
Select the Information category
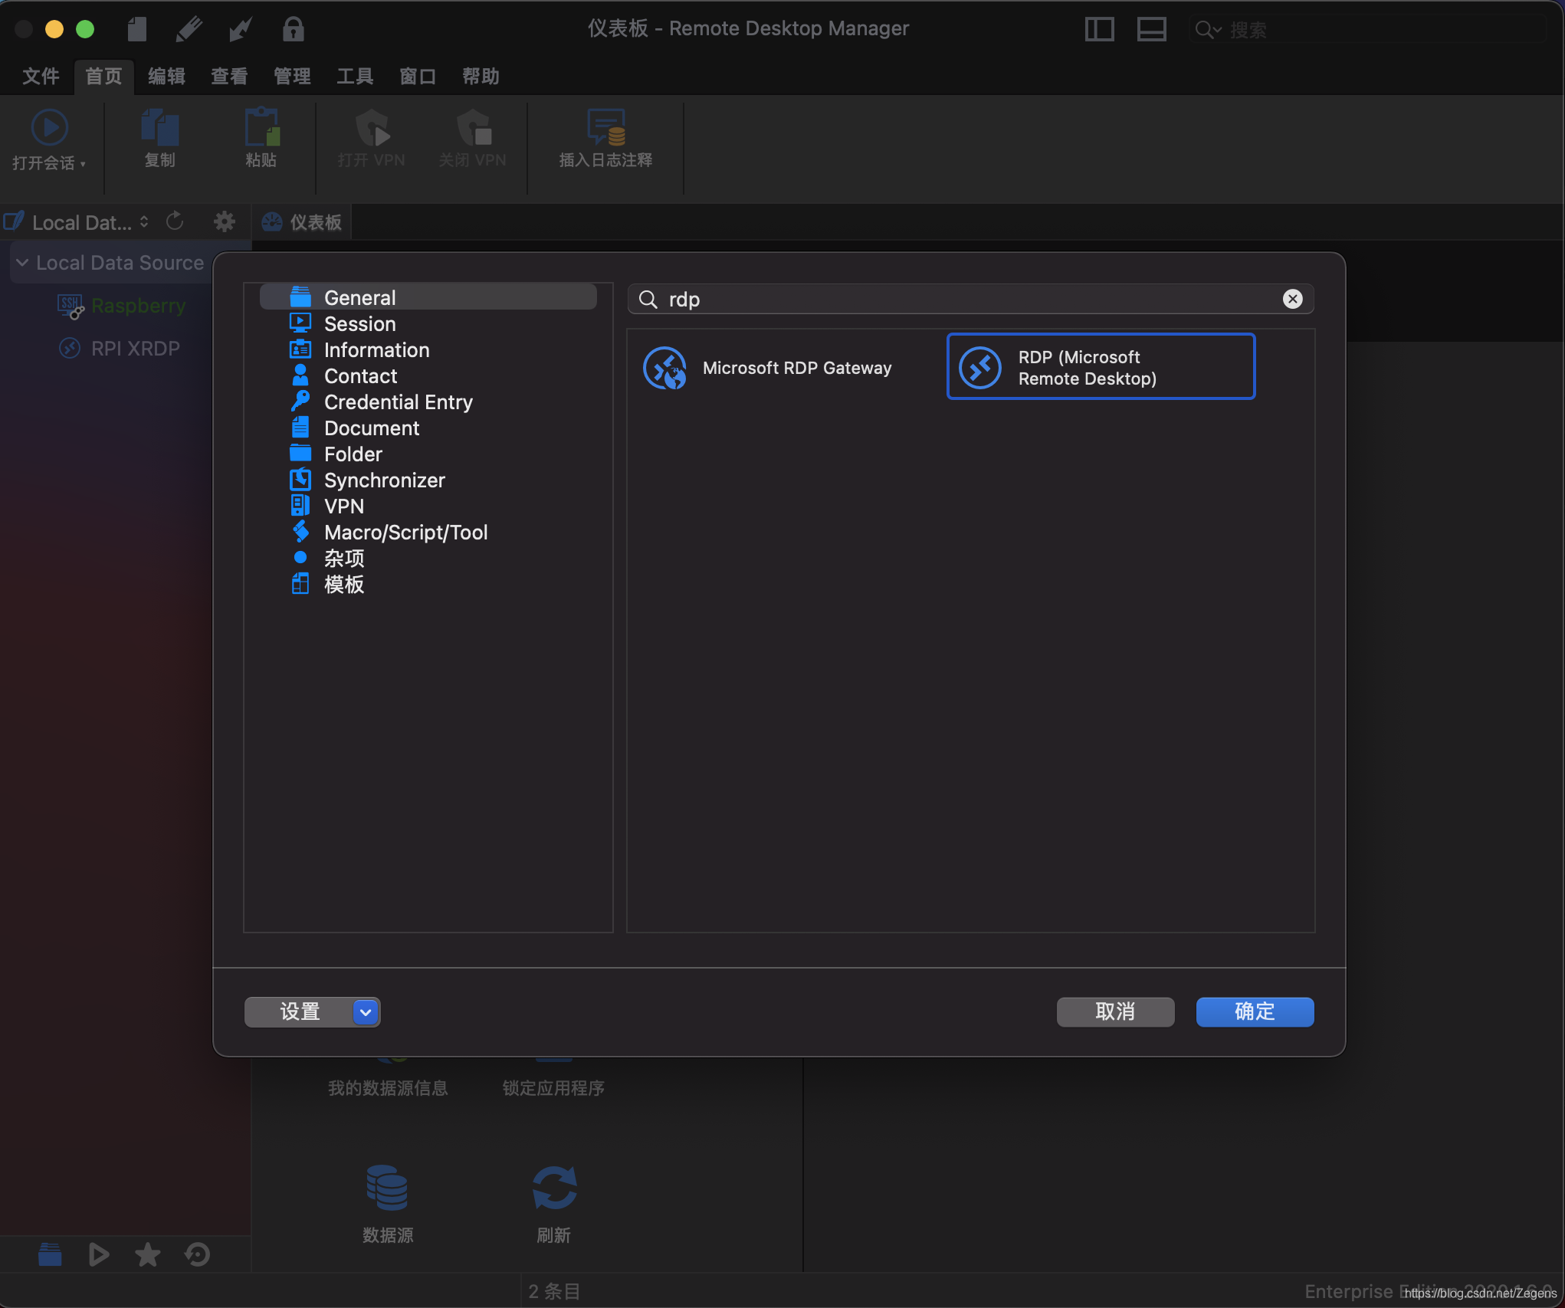[x=428, y=349]
